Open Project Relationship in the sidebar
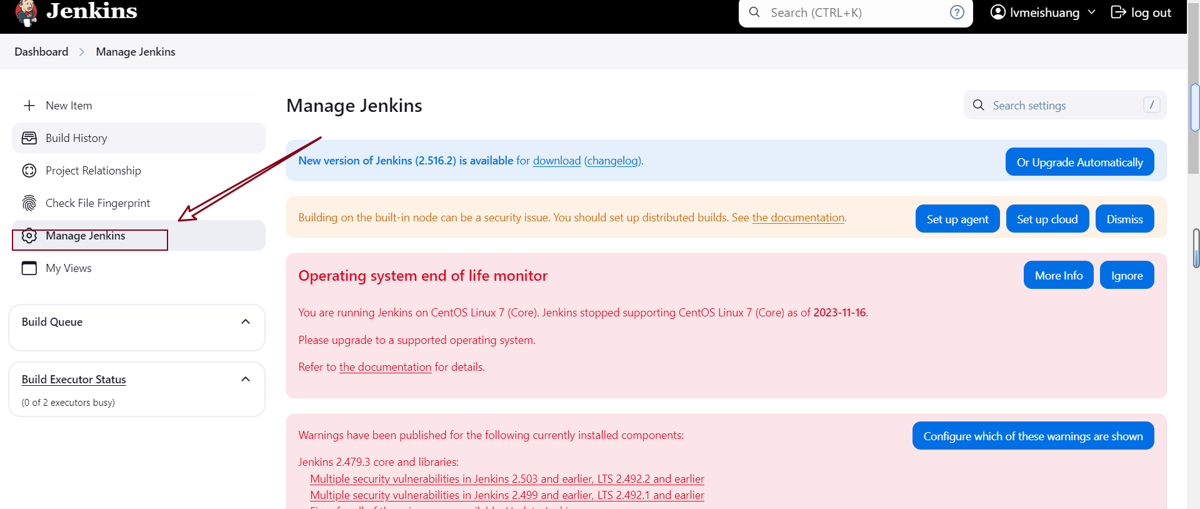Image resolution: width=1200 pixels, height=509 pixels. (139, 171)
